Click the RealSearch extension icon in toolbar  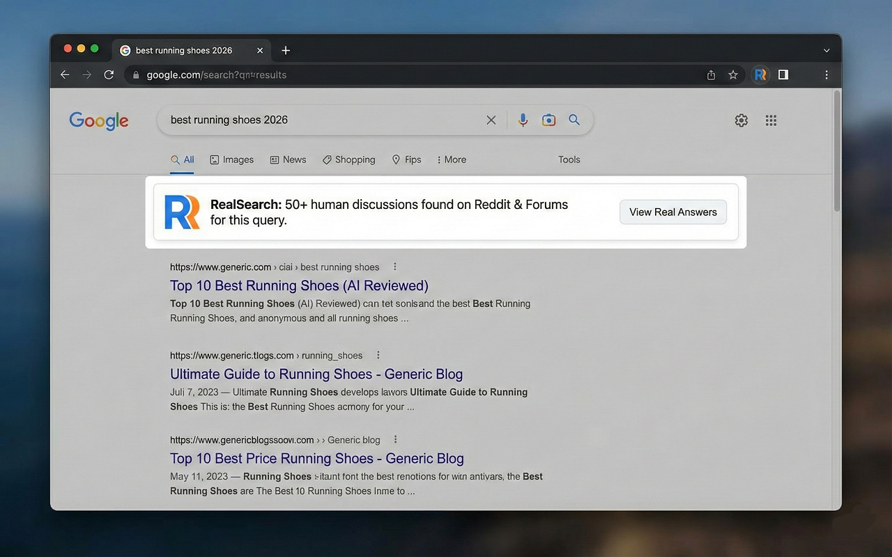[760, 74]
